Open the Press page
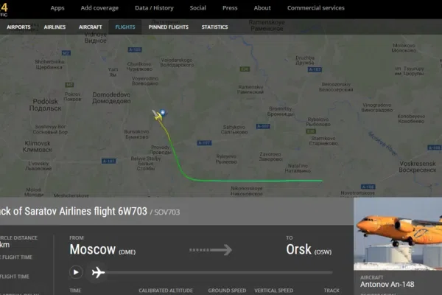The height and width of the screenshot is (295, 442). click(x=230, y=8)
